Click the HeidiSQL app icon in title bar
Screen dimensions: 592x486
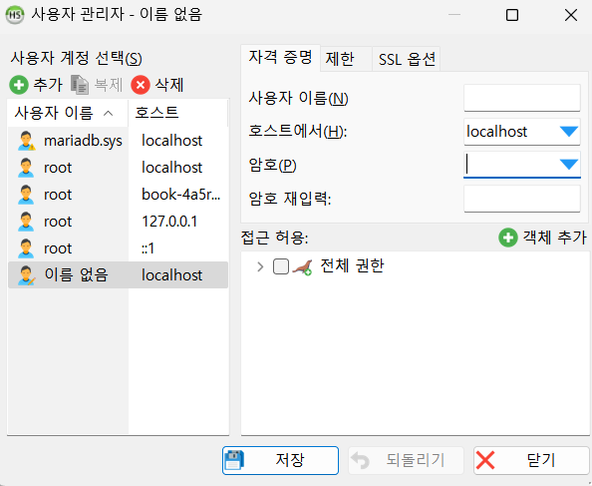click(15, 16)
